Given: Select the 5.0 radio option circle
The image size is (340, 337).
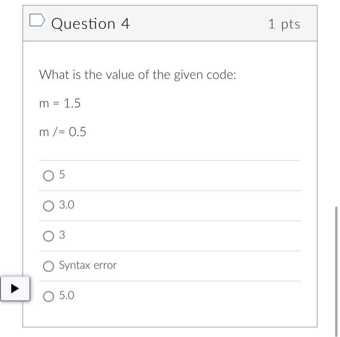Looking at the screenshot, I should click(48, 297).
